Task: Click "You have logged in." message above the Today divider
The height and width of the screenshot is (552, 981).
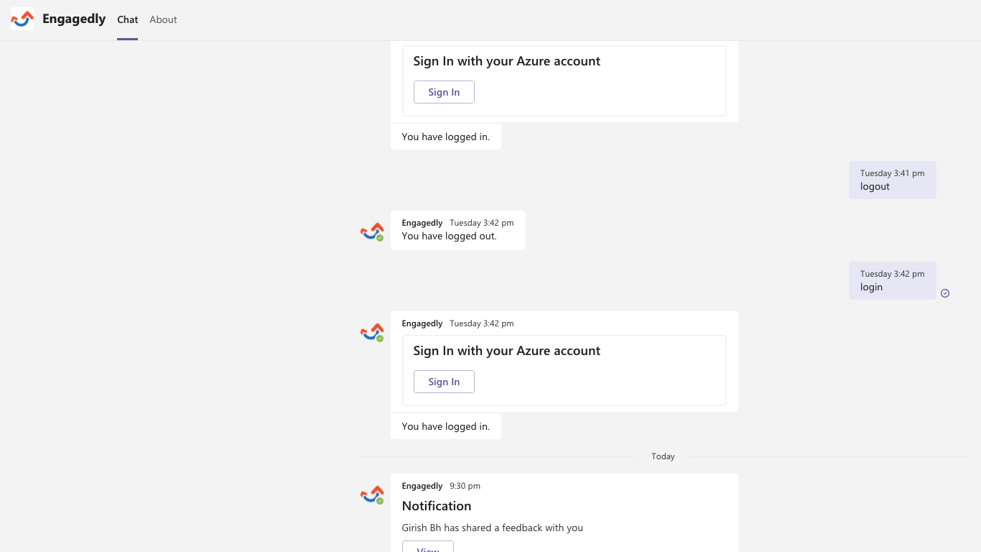Action: [445, 426]
